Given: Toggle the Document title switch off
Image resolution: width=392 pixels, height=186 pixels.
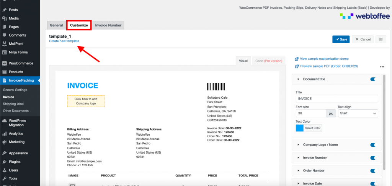Looking at the screenshot, I should [373, 79].
